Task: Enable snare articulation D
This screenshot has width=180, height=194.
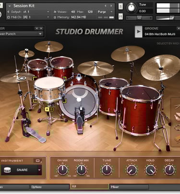Action: pos(51,109)
